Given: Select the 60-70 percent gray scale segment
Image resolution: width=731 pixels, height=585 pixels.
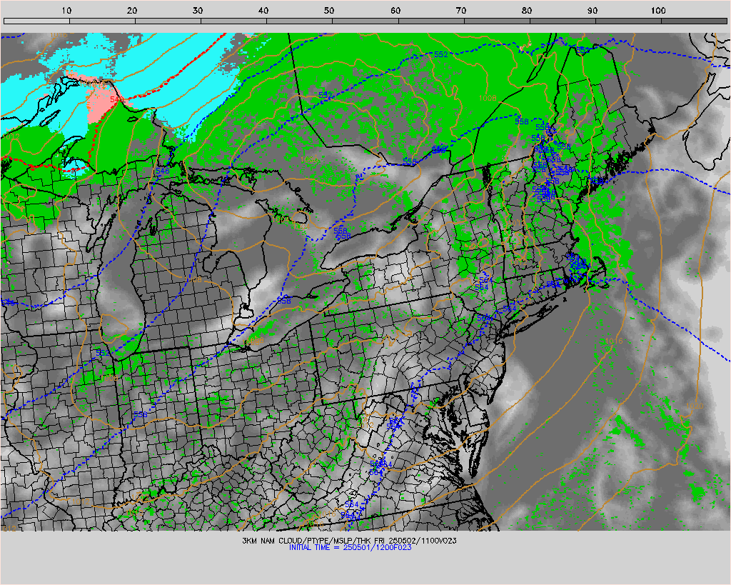Looking at the screenshot, I should (x=431, y=21).
